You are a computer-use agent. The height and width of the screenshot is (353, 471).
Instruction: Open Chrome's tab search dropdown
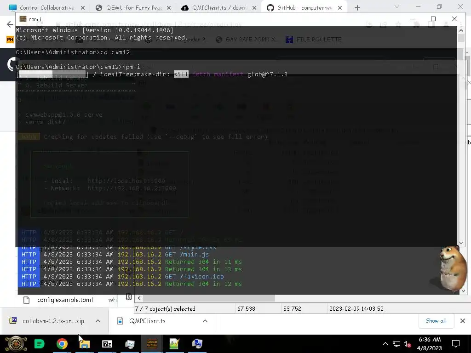pos(397,6)
